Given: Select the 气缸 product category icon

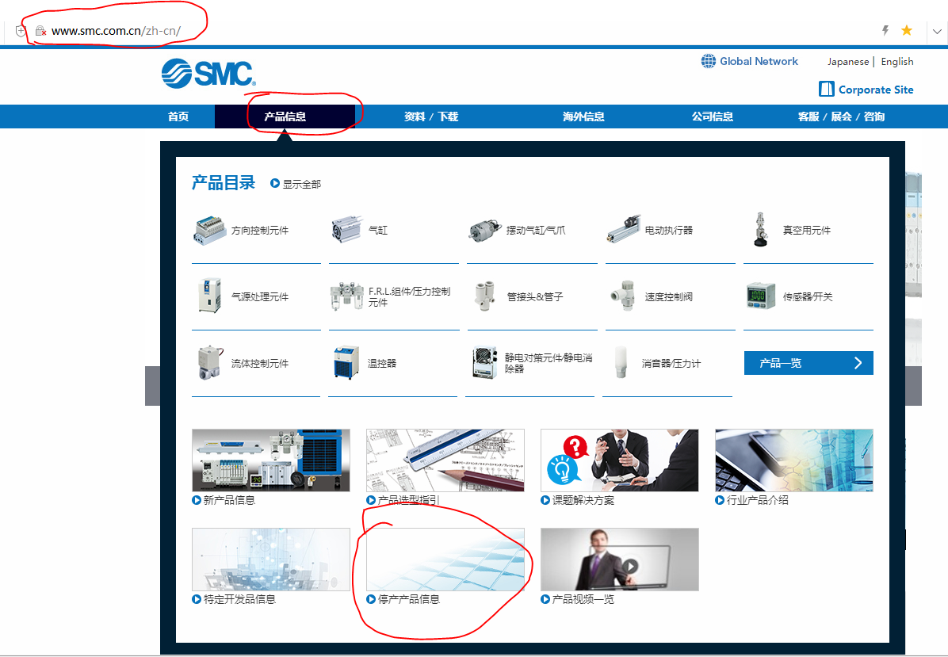Looking at the screenshot, I should pos(347,230).
